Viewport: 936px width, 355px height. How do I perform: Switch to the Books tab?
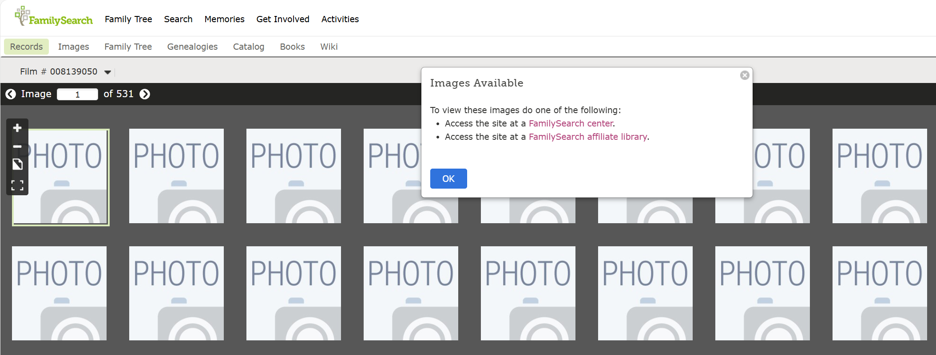292,47
